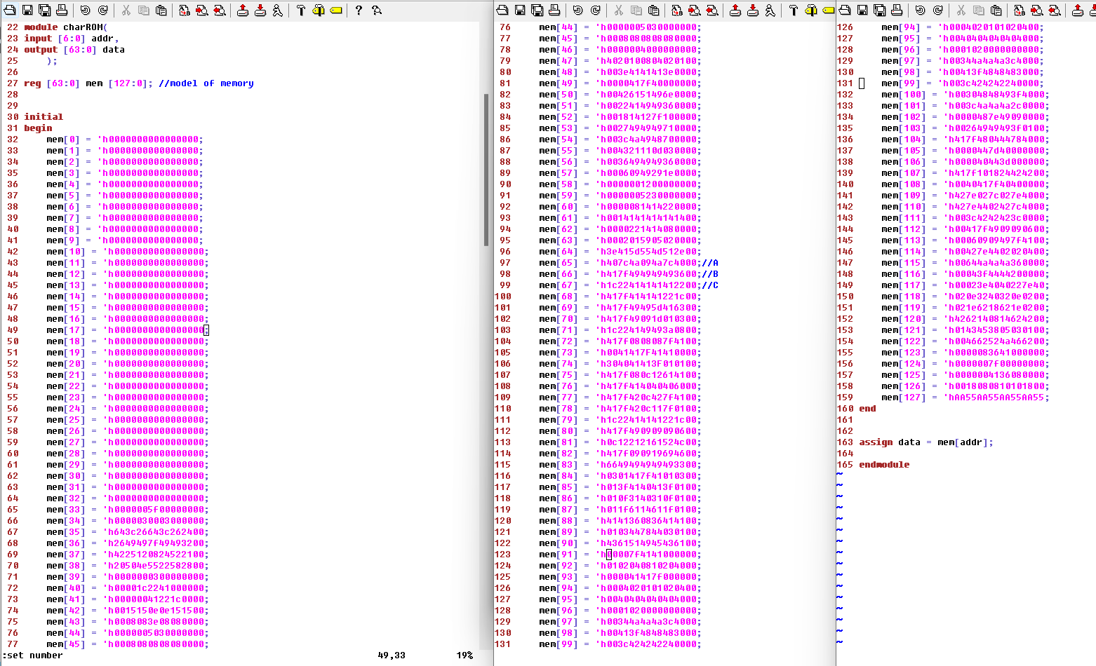Click the left window vertical scrollbar thumb

coord(486,169)
